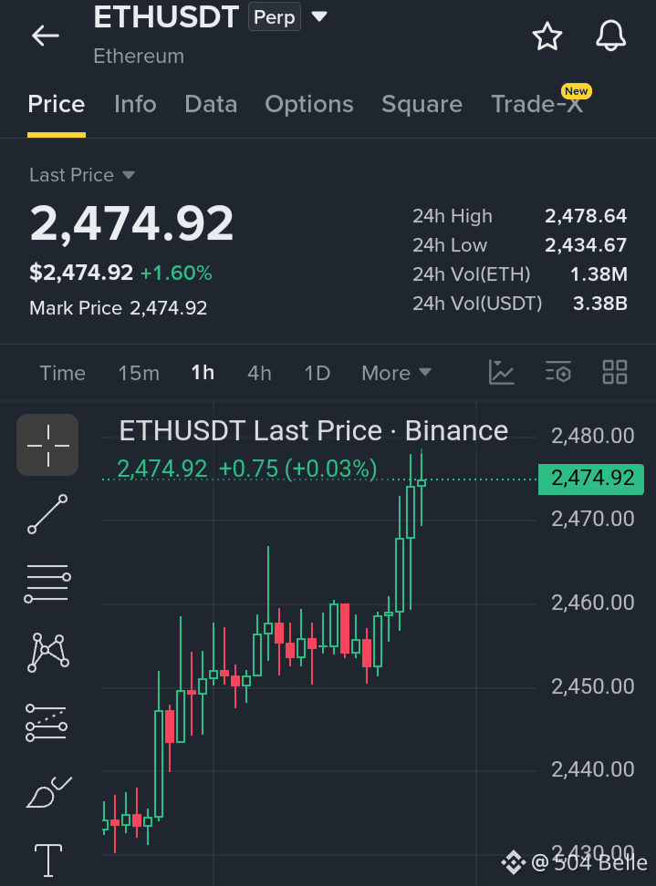This screenshot has width=656, height=886.
Task: Select the text annotation tool
Action: click(48, 860)
